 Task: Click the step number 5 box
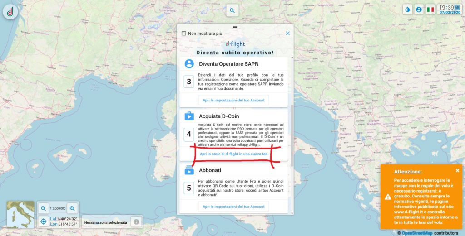[x=189, y=188]
